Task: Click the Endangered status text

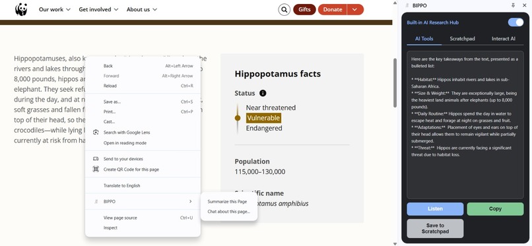Action: click(x=264, y=128)
